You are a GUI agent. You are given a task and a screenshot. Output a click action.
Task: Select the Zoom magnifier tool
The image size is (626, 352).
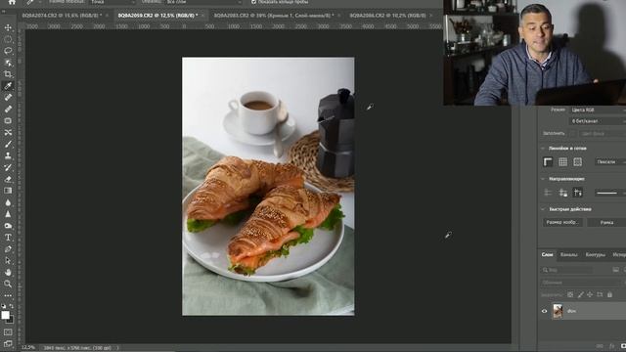click(x=8, y=284)
